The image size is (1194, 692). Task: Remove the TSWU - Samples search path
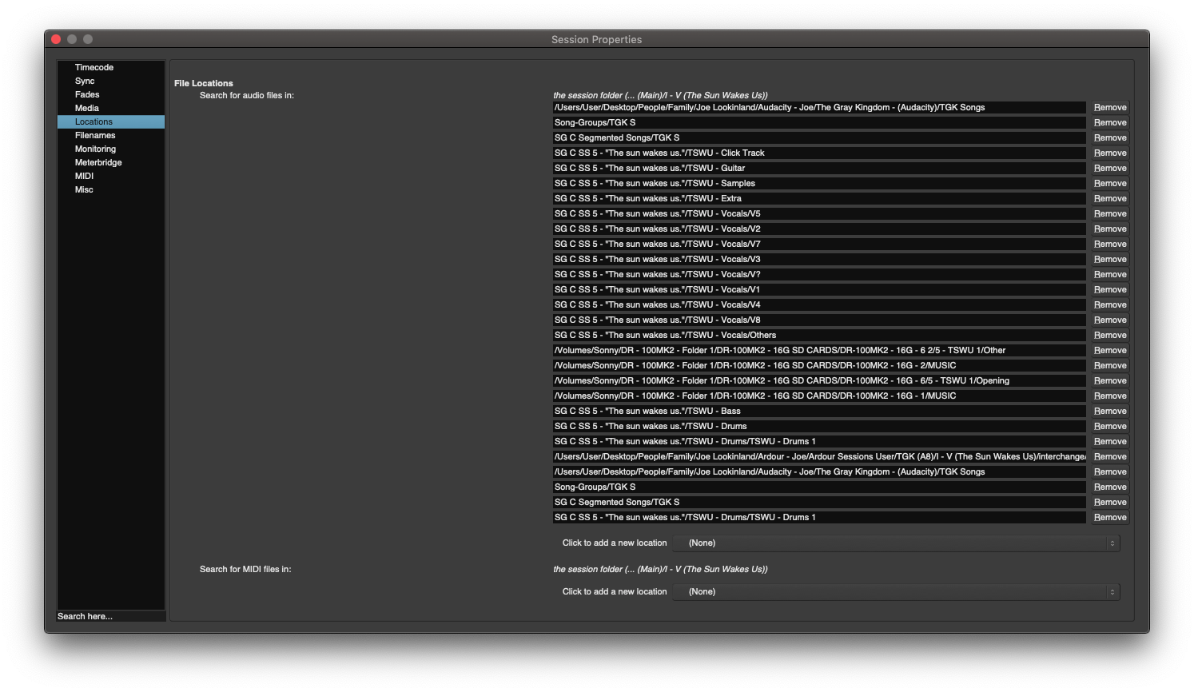tap(1110, 184)
